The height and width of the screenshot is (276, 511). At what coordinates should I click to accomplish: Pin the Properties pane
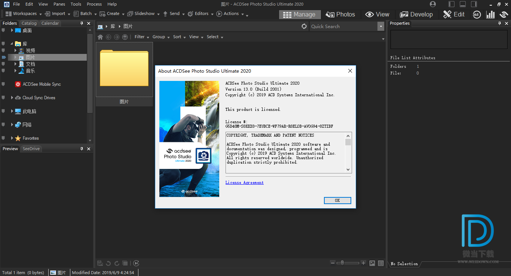(x=499, y=23)
